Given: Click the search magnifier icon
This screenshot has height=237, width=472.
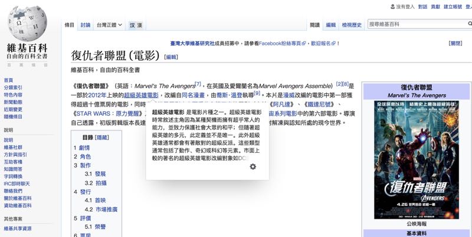Looking at the screenshot, I should click(x=470, y=24).
